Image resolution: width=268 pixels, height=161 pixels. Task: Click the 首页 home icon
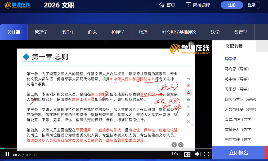tap(162, 5)
